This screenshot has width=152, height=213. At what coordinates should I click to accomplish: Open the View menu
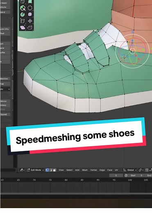(x=61, y=170)
